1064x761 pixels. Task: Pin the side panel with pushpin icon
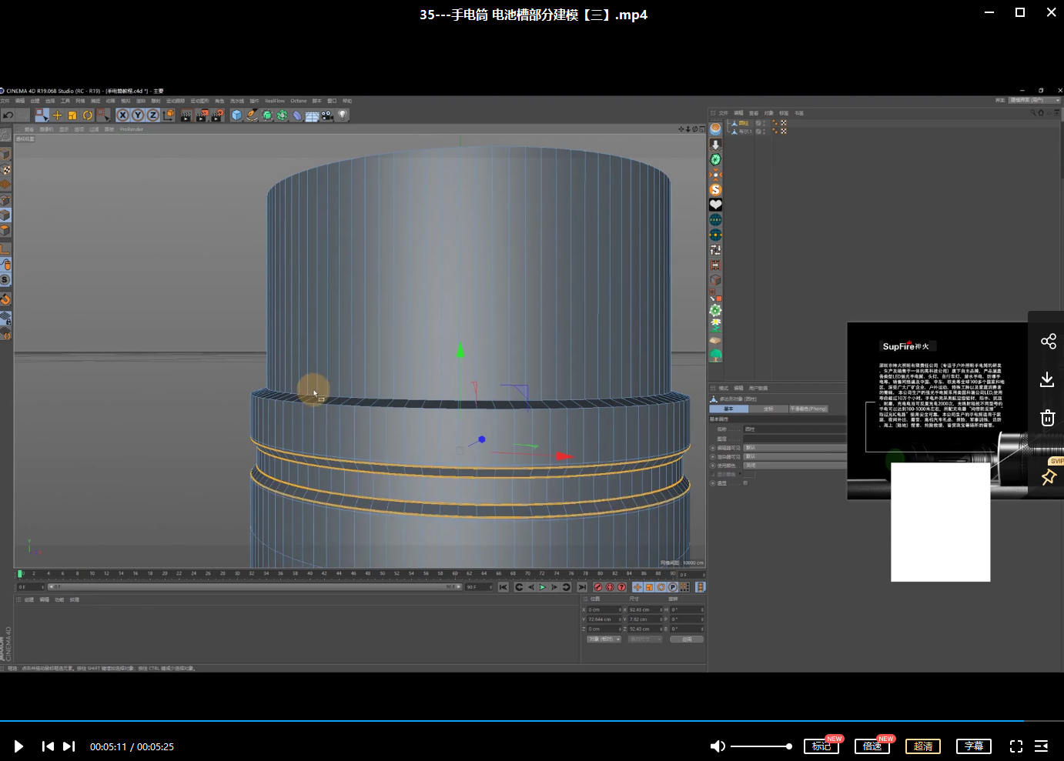(x=1049, y=477)
